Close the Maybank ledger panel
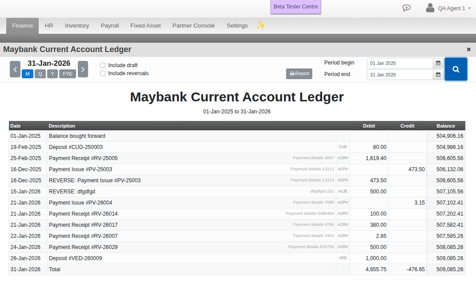 point(469,49)
